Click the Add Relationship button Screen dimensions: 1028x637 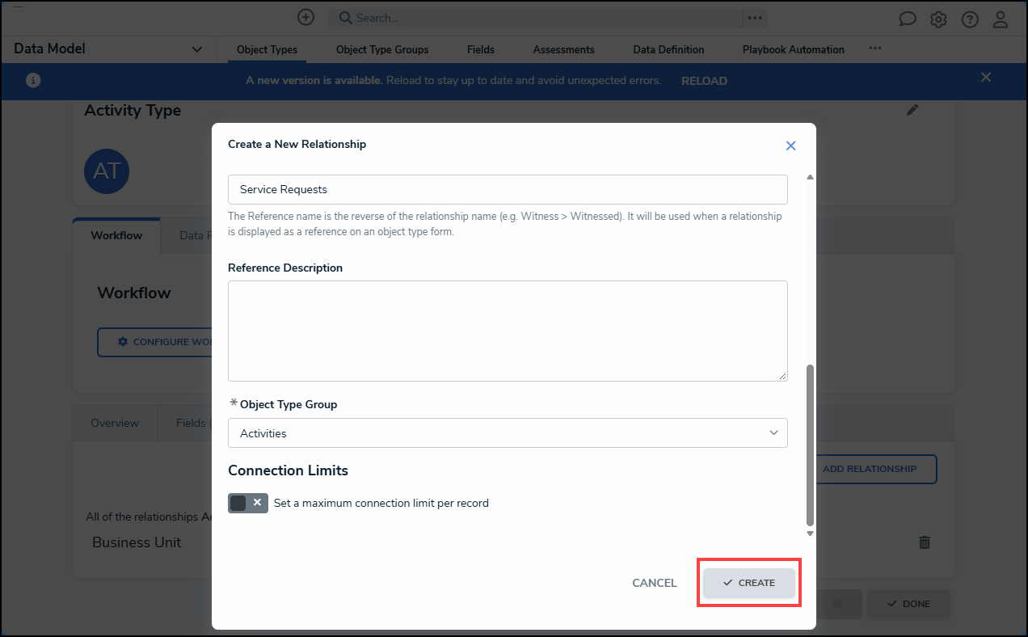pyautogui.click(x=869, y=469)
